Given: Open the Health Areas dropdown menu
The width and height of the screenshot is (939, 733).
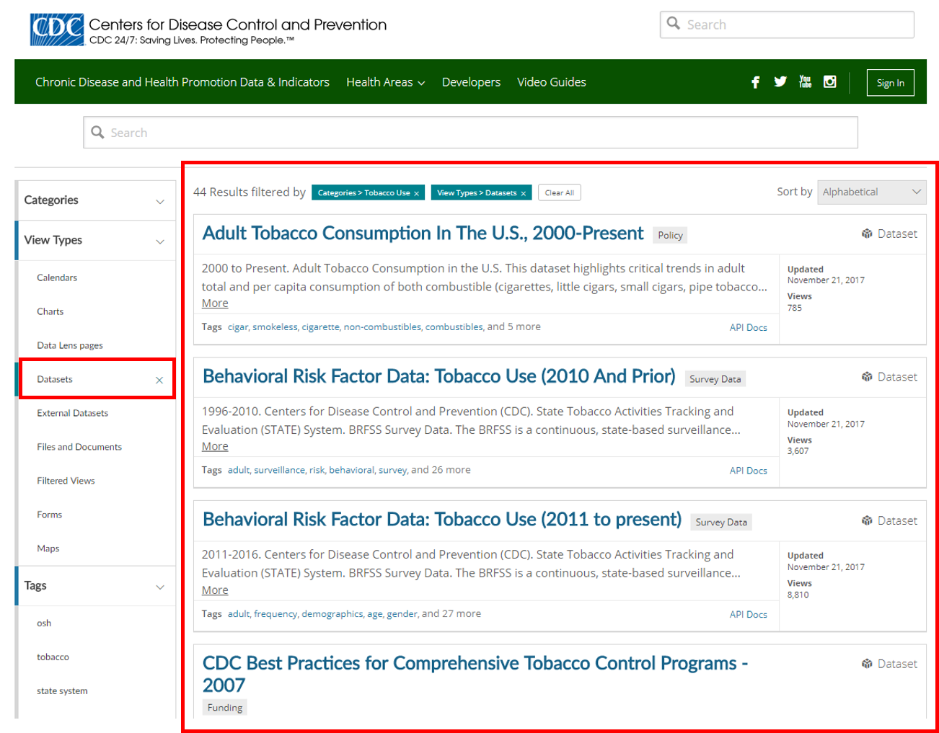Looking at the screenshot, I should coord(385,82).
